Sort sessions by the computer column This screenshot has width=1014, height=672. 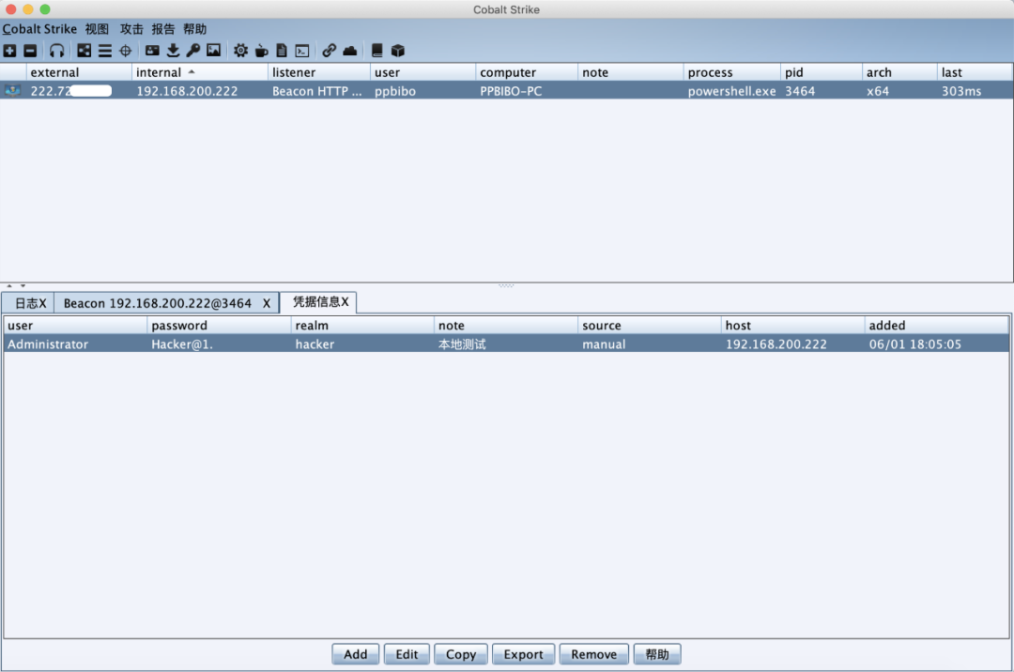point(527,72)
